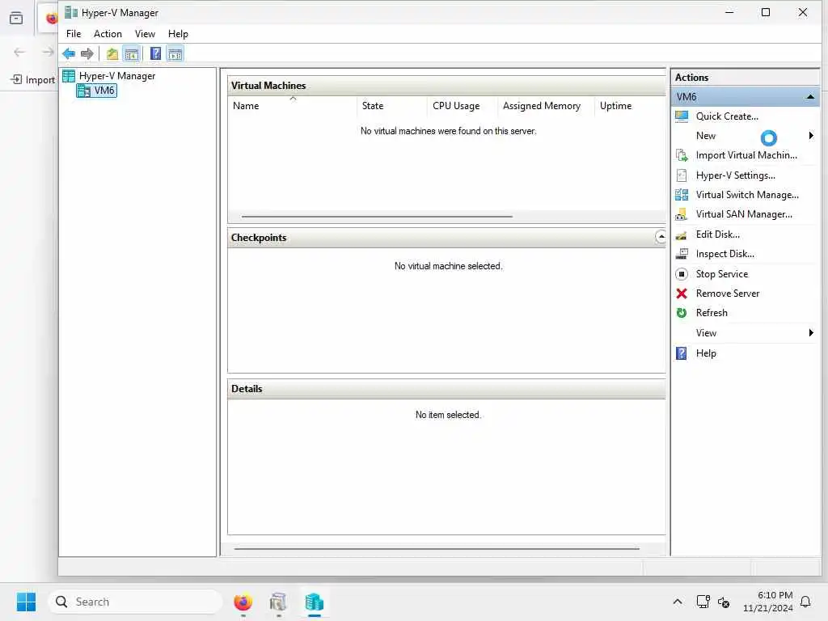828x621 pixels.
Task: Click the network status tray icon
Action: 703,602
